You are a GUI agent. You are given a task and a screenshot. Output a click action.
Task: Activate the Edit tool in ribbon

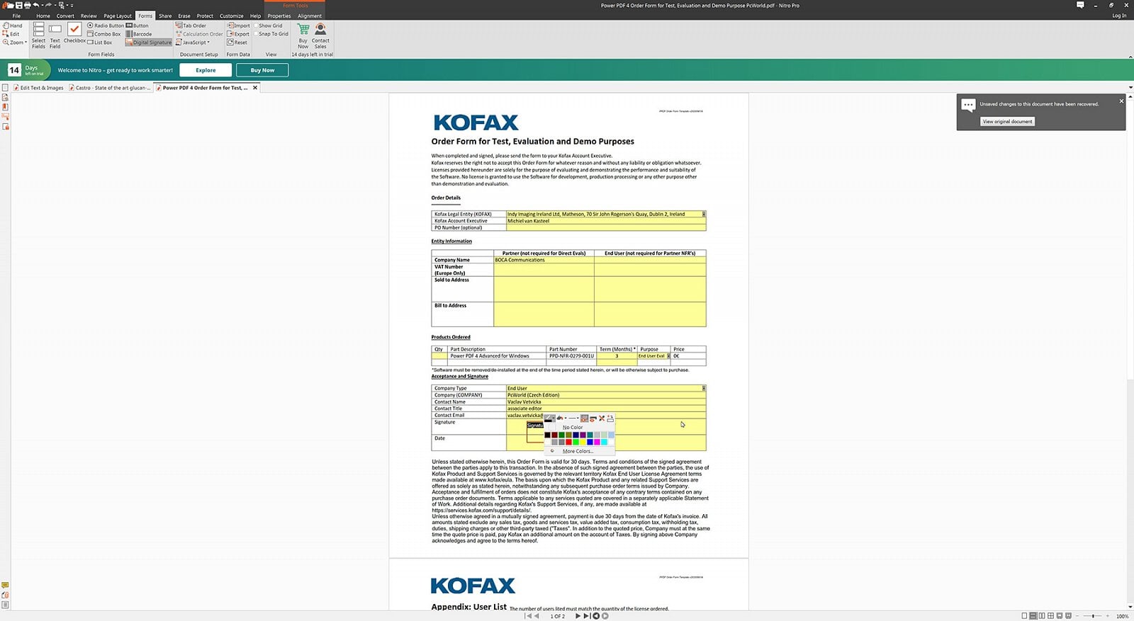(11, 34)
